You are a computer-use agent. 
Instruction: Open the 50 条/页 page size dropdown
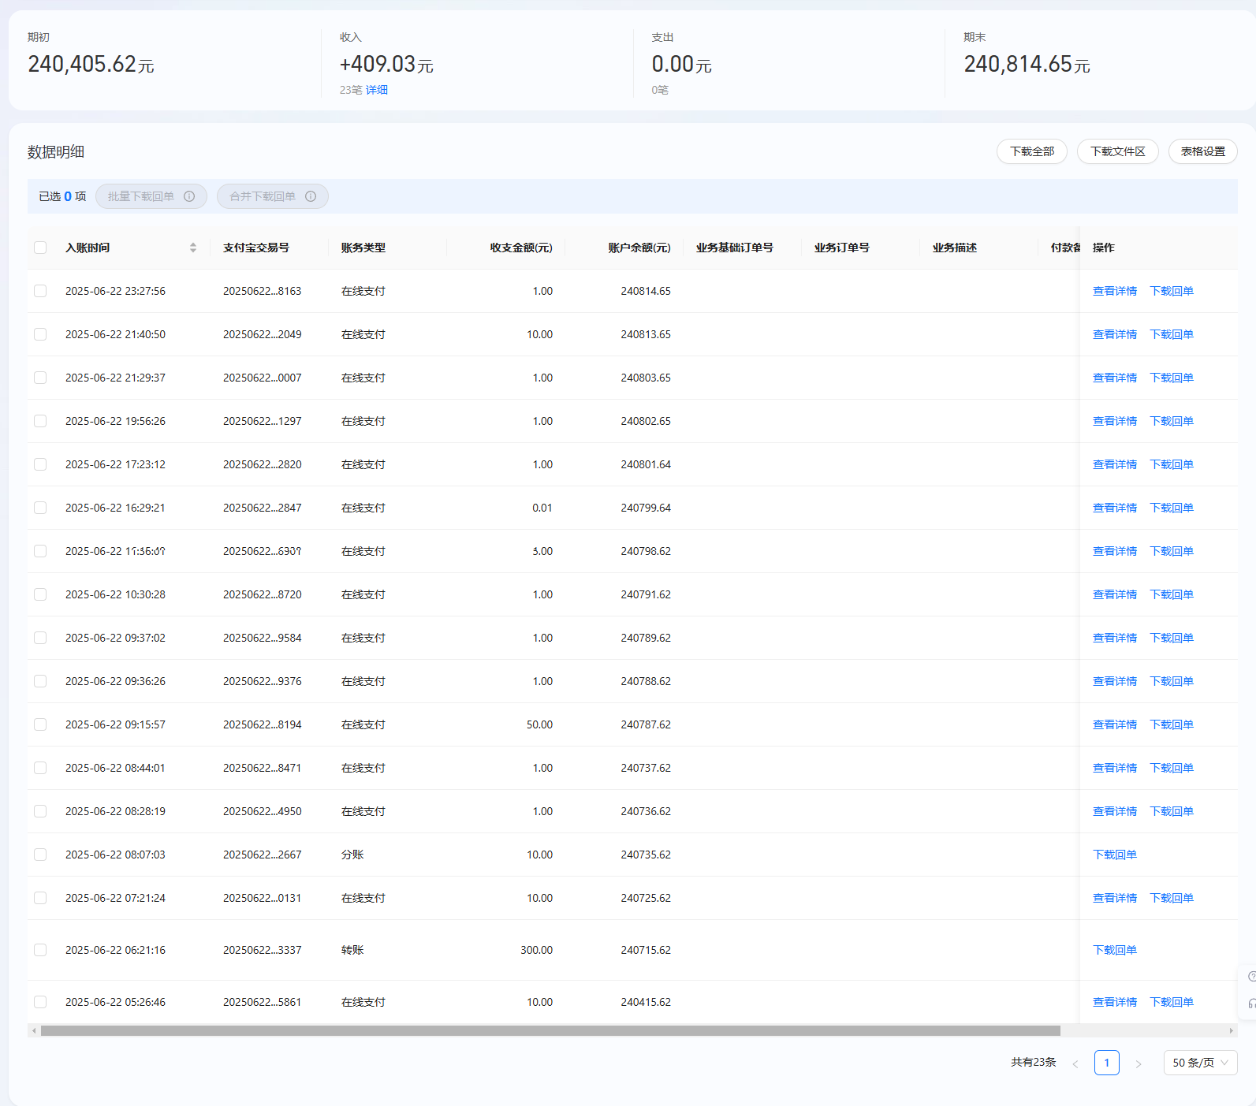tap(1200, 1063)
